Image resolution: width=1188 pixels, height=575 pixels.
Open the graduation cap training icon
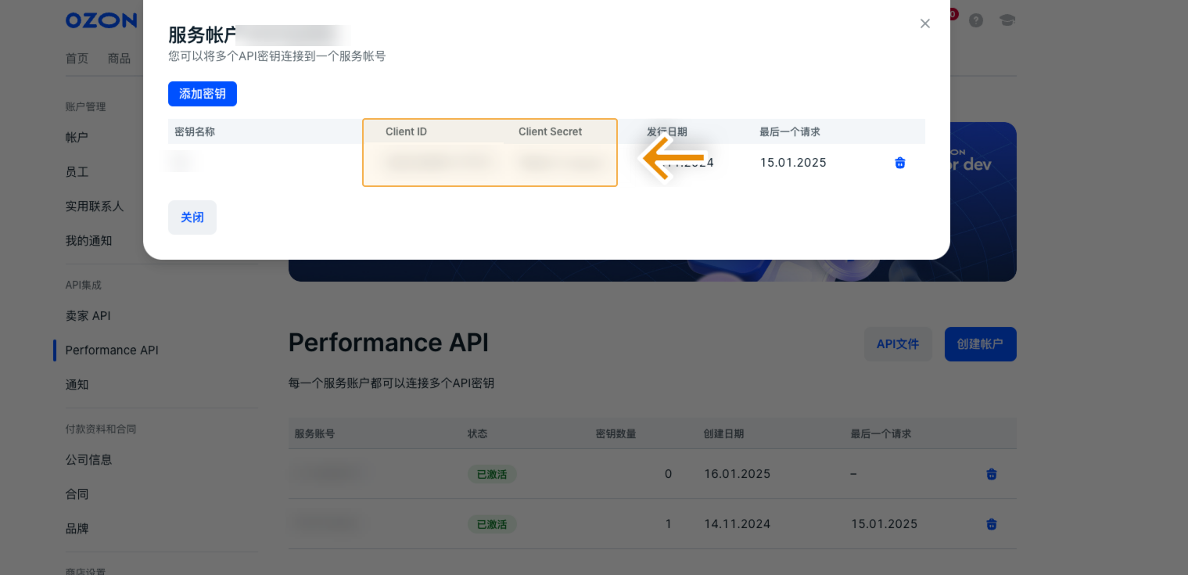1007,20
